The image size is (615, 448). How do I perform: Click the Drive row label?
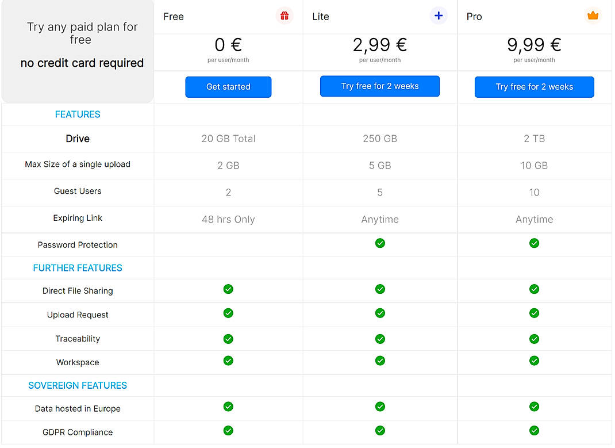(78, 139)
